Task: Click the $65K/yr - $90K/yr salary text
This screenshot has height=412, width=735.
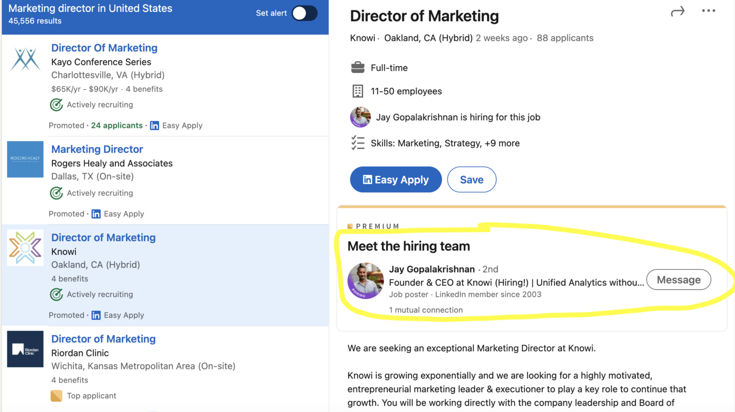Action: tap(85, 89)
